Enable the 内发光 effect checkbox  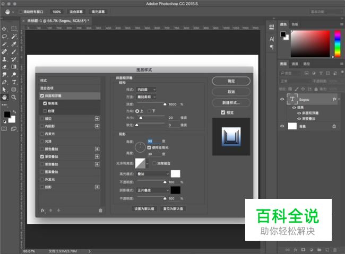point(42,134)
